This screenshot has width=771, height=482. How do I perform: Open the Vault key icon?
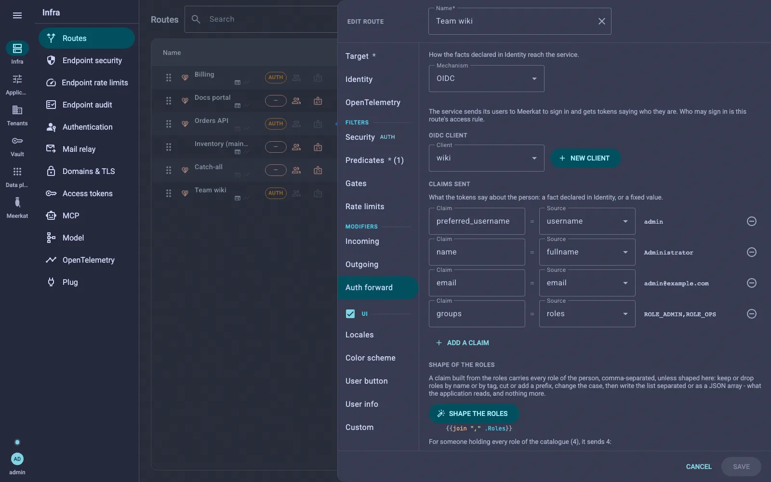coord(17,141)
